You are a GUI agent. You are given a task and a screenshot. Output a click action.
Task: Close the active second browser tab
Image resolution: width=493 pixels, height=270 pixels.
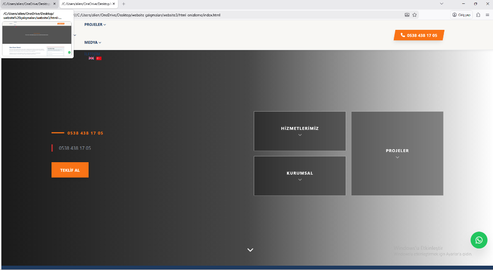114,4
